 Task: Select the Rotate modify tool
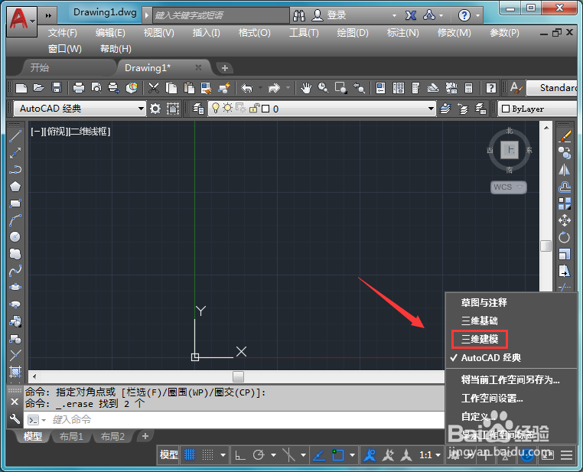coord(565,237)
